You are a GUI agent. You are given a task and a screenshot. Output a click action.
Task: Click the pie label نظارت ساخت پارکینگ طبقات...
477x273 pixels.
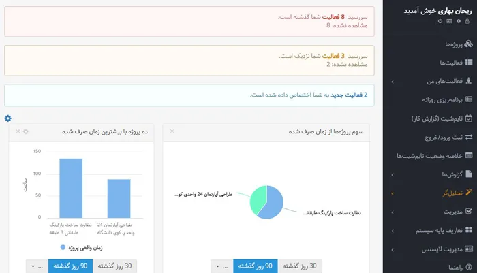(332, 213)
